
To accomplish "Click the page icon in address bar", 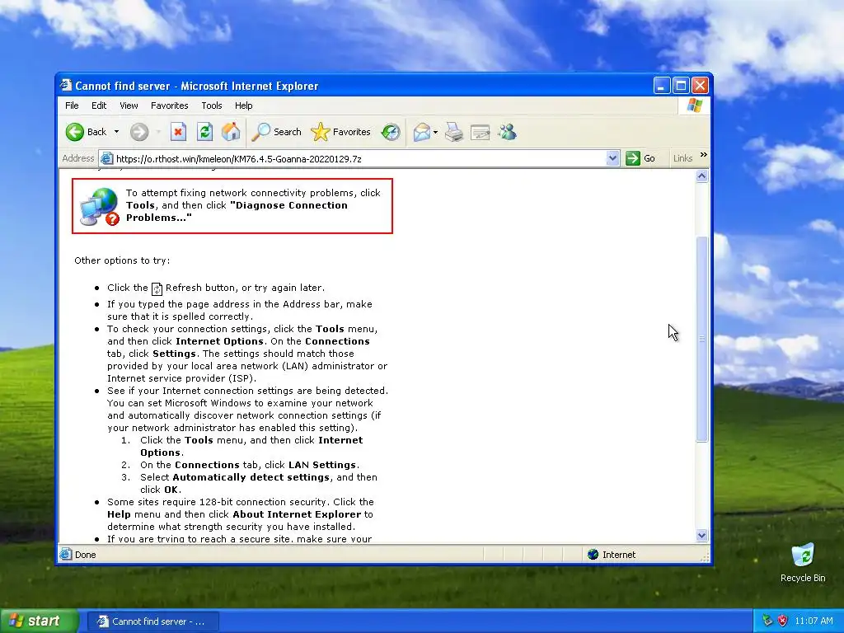I will tap(106, 158).
